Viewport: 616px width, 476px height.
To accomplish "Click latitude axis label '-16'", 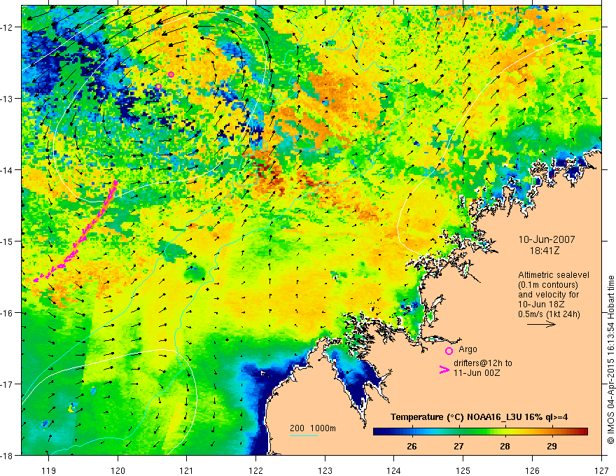I will [x=7, y=313].
